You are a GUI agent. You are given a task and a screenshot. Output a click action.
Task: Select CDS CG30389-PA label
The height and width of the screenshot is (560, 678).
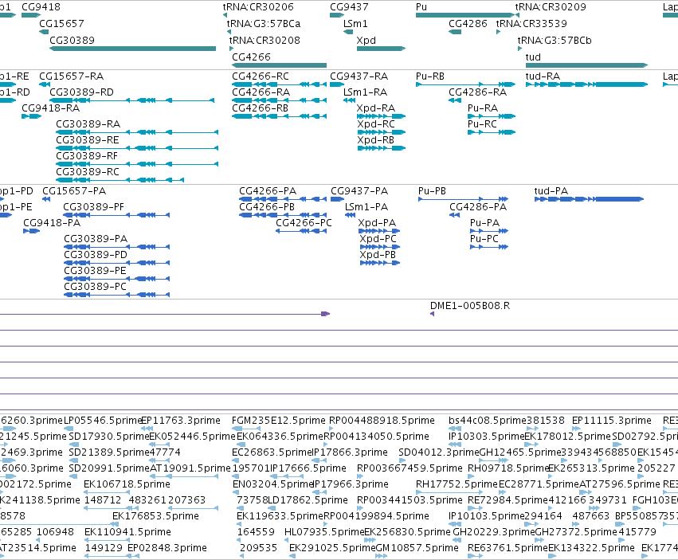[96, 239]
